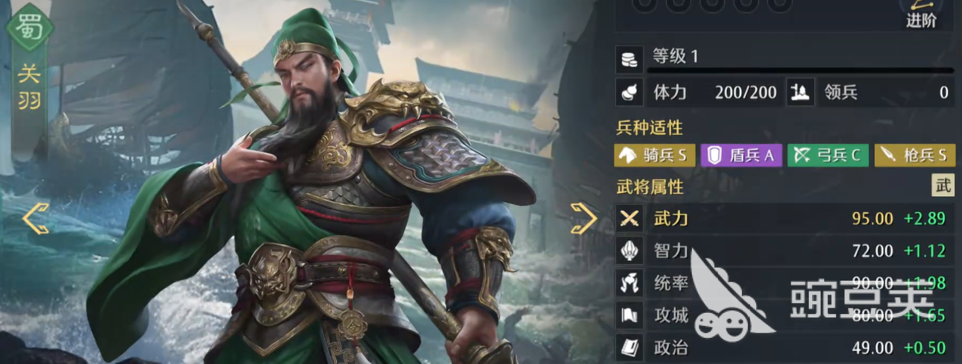Click the 等级 level coins icon
Screen dimensions: 962x364
click(x=630, y=59)
